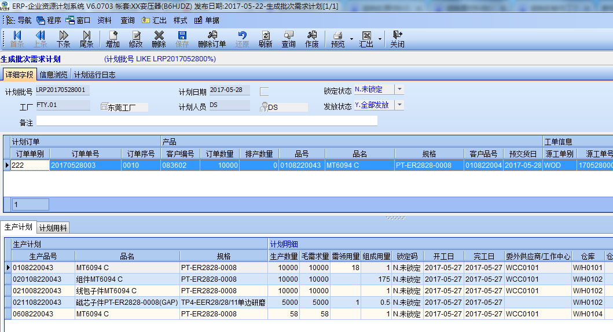Go to first record (首条)
The height and width of the screenshot is (332, 613).
click(x=17, y=39)
